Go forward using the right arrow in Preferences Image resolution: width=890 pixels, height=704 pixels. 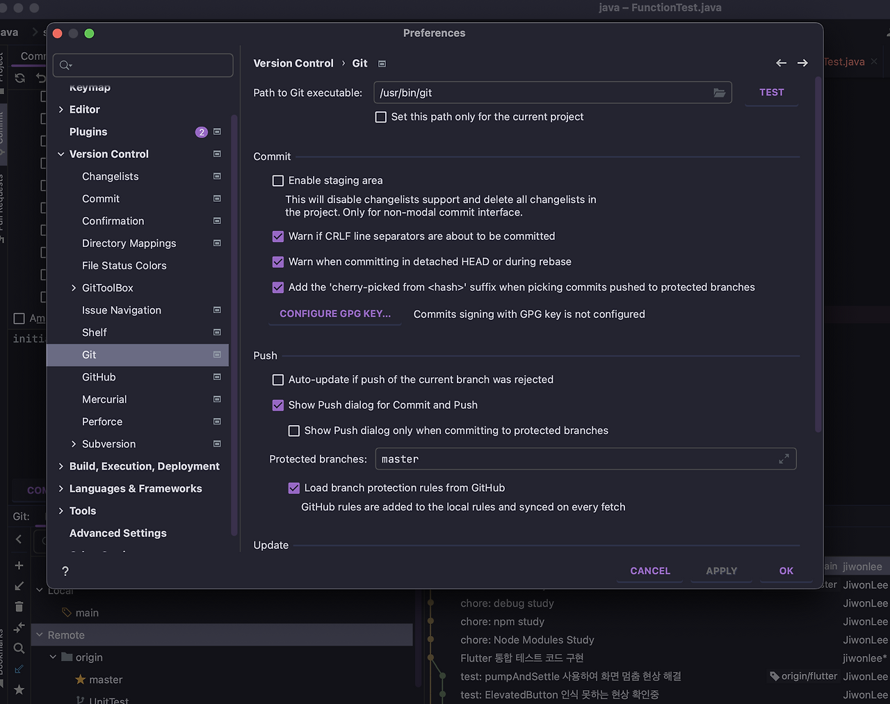[802, 63]
